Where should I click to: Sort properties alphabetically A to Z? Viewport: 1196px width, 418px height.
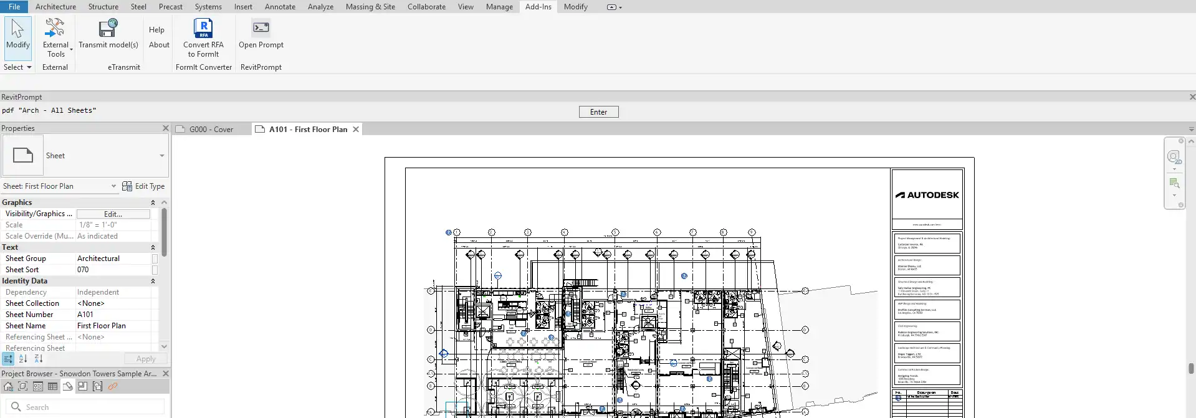[23, 359]
